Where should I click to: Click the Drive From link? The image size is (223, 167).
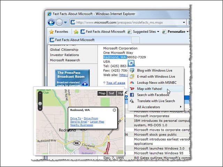[91, 118]
